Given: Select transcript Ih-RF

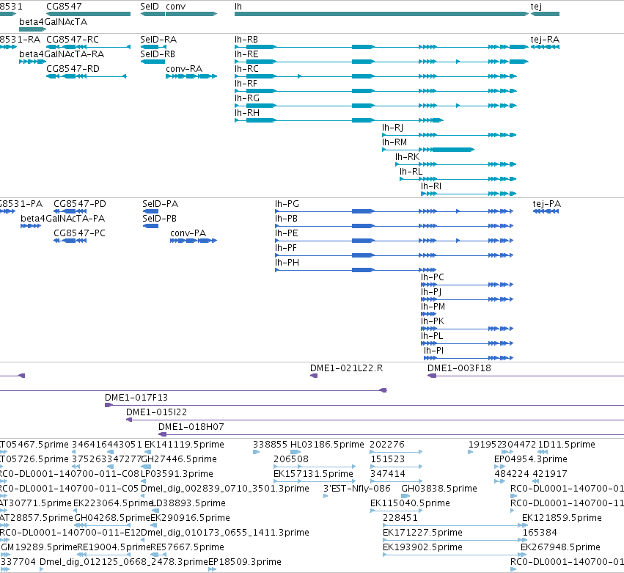Looking at the screenshot, I should pos(375,91).
